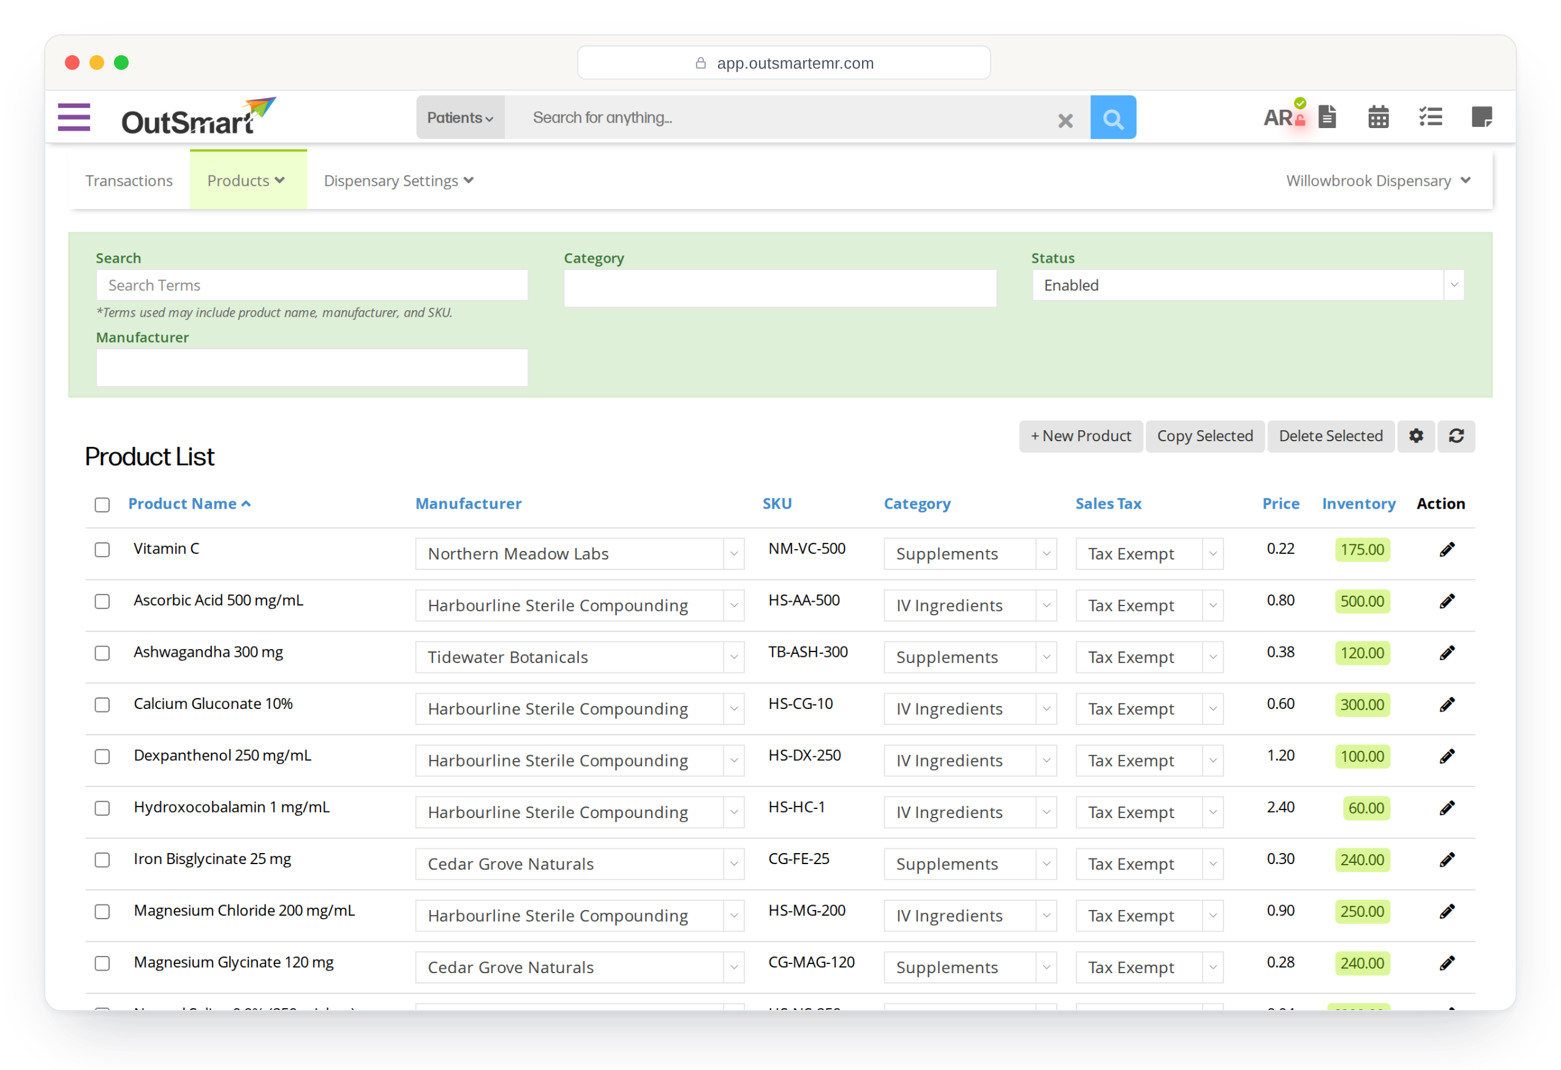The image size is (1561, 1070).
Task: Open Vitamin C manufacturer dropdown
Action: pyautogui.click(x=580, y=554)
